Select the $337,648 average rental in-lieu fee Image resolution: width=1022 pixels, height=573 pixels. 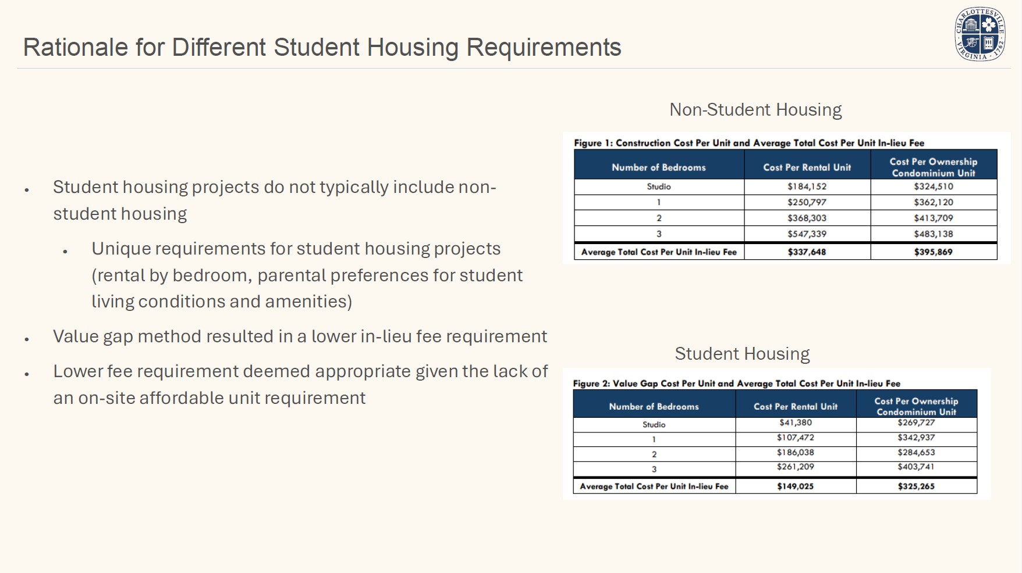[807, 252]
